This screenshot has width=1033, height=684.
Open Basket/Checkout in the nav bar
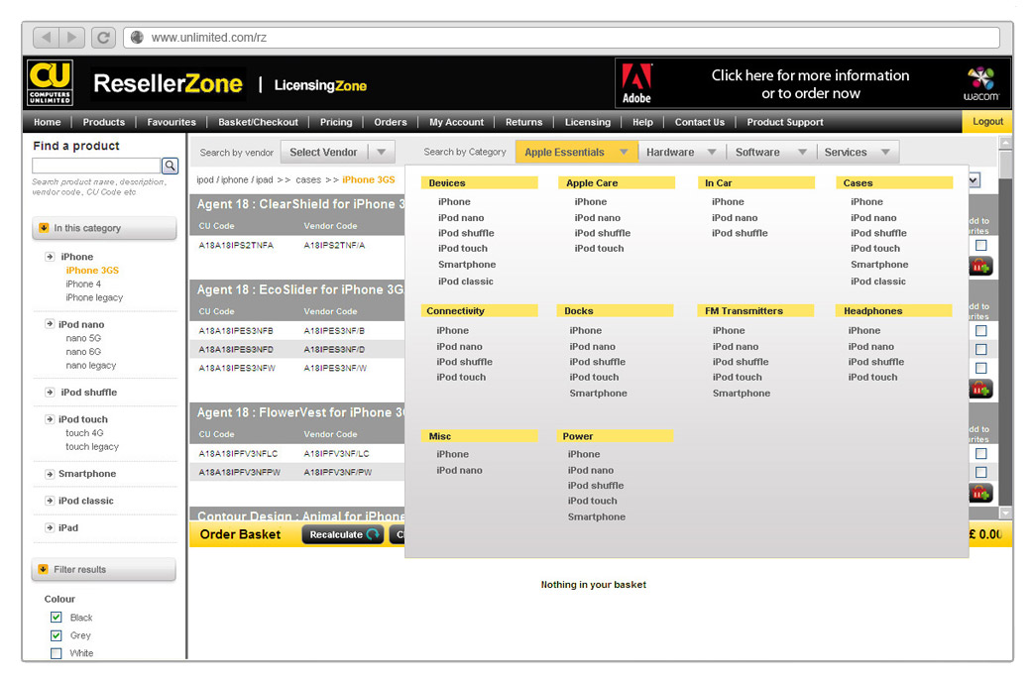coord(258,122)
